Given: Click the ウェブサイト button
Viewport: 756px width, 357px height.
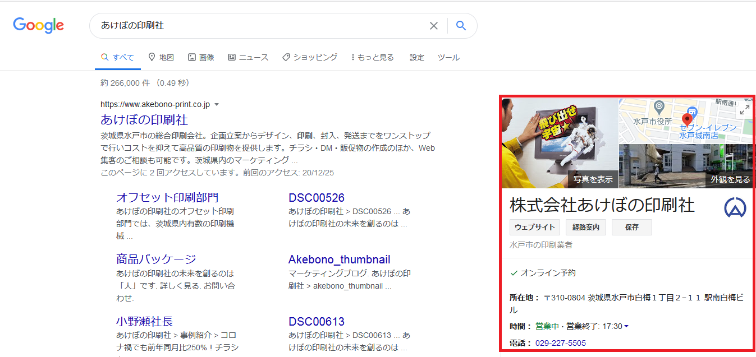Looking at the screenshot, I should (x=535, y=227).
